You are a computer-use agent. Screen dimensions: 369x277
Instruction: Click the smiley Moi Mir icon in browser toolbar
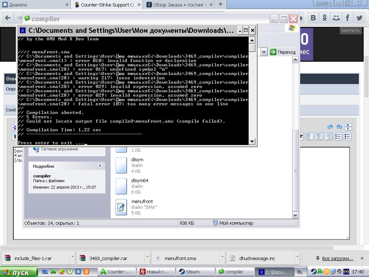click(x=336, y=18)
